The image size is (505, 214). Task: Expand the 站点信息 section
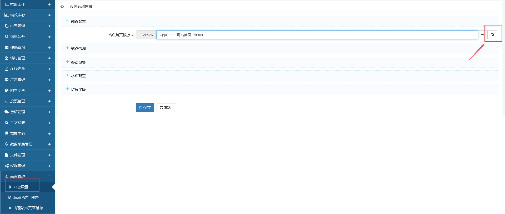pos(78,49)
